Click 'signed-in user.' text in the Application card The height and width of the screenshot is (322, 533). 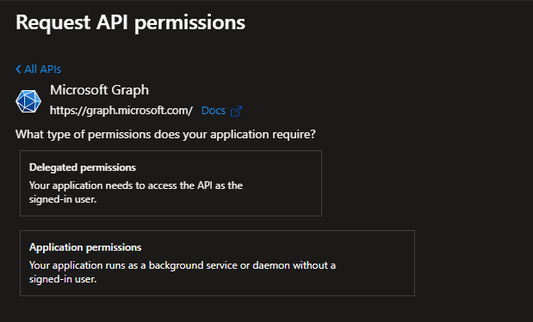(63, 279)
